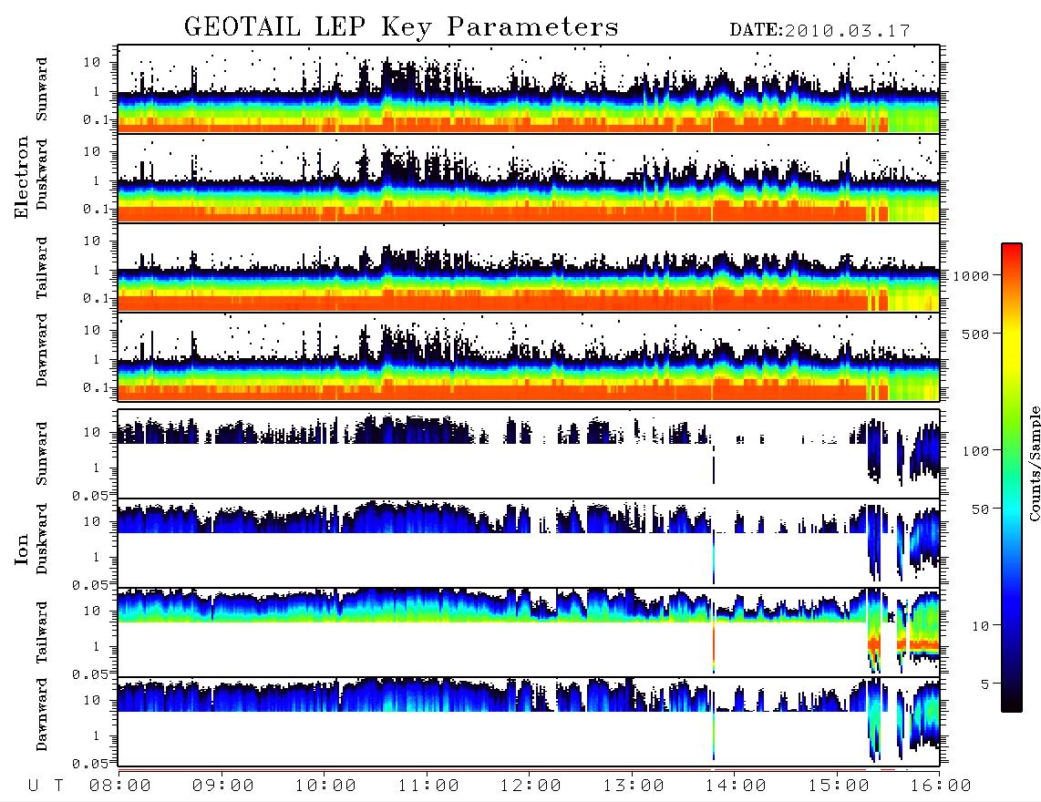This screenshot has height=802, width=1041.
Task: Click the vertical "Electron" group label
Action: [x=22, y=177]
